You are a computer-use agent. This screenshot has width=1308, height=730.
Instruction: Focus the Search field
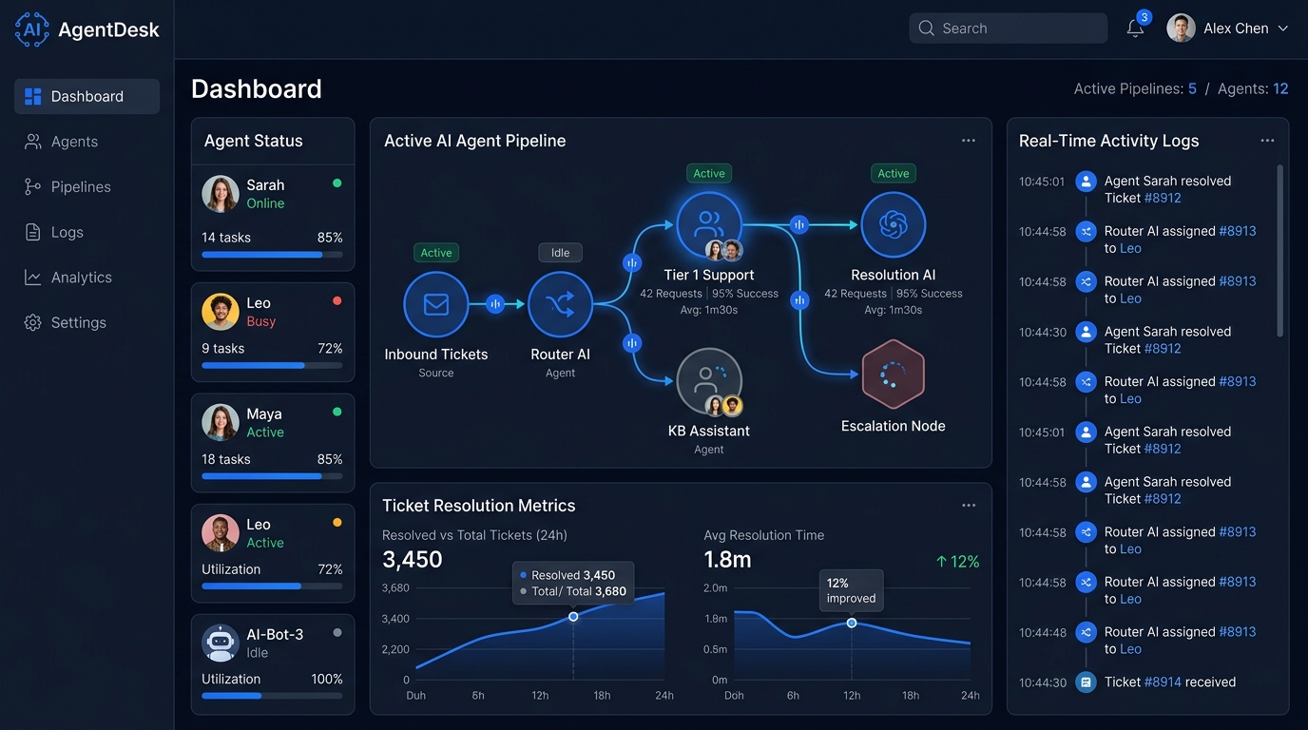coord(1009,29)
